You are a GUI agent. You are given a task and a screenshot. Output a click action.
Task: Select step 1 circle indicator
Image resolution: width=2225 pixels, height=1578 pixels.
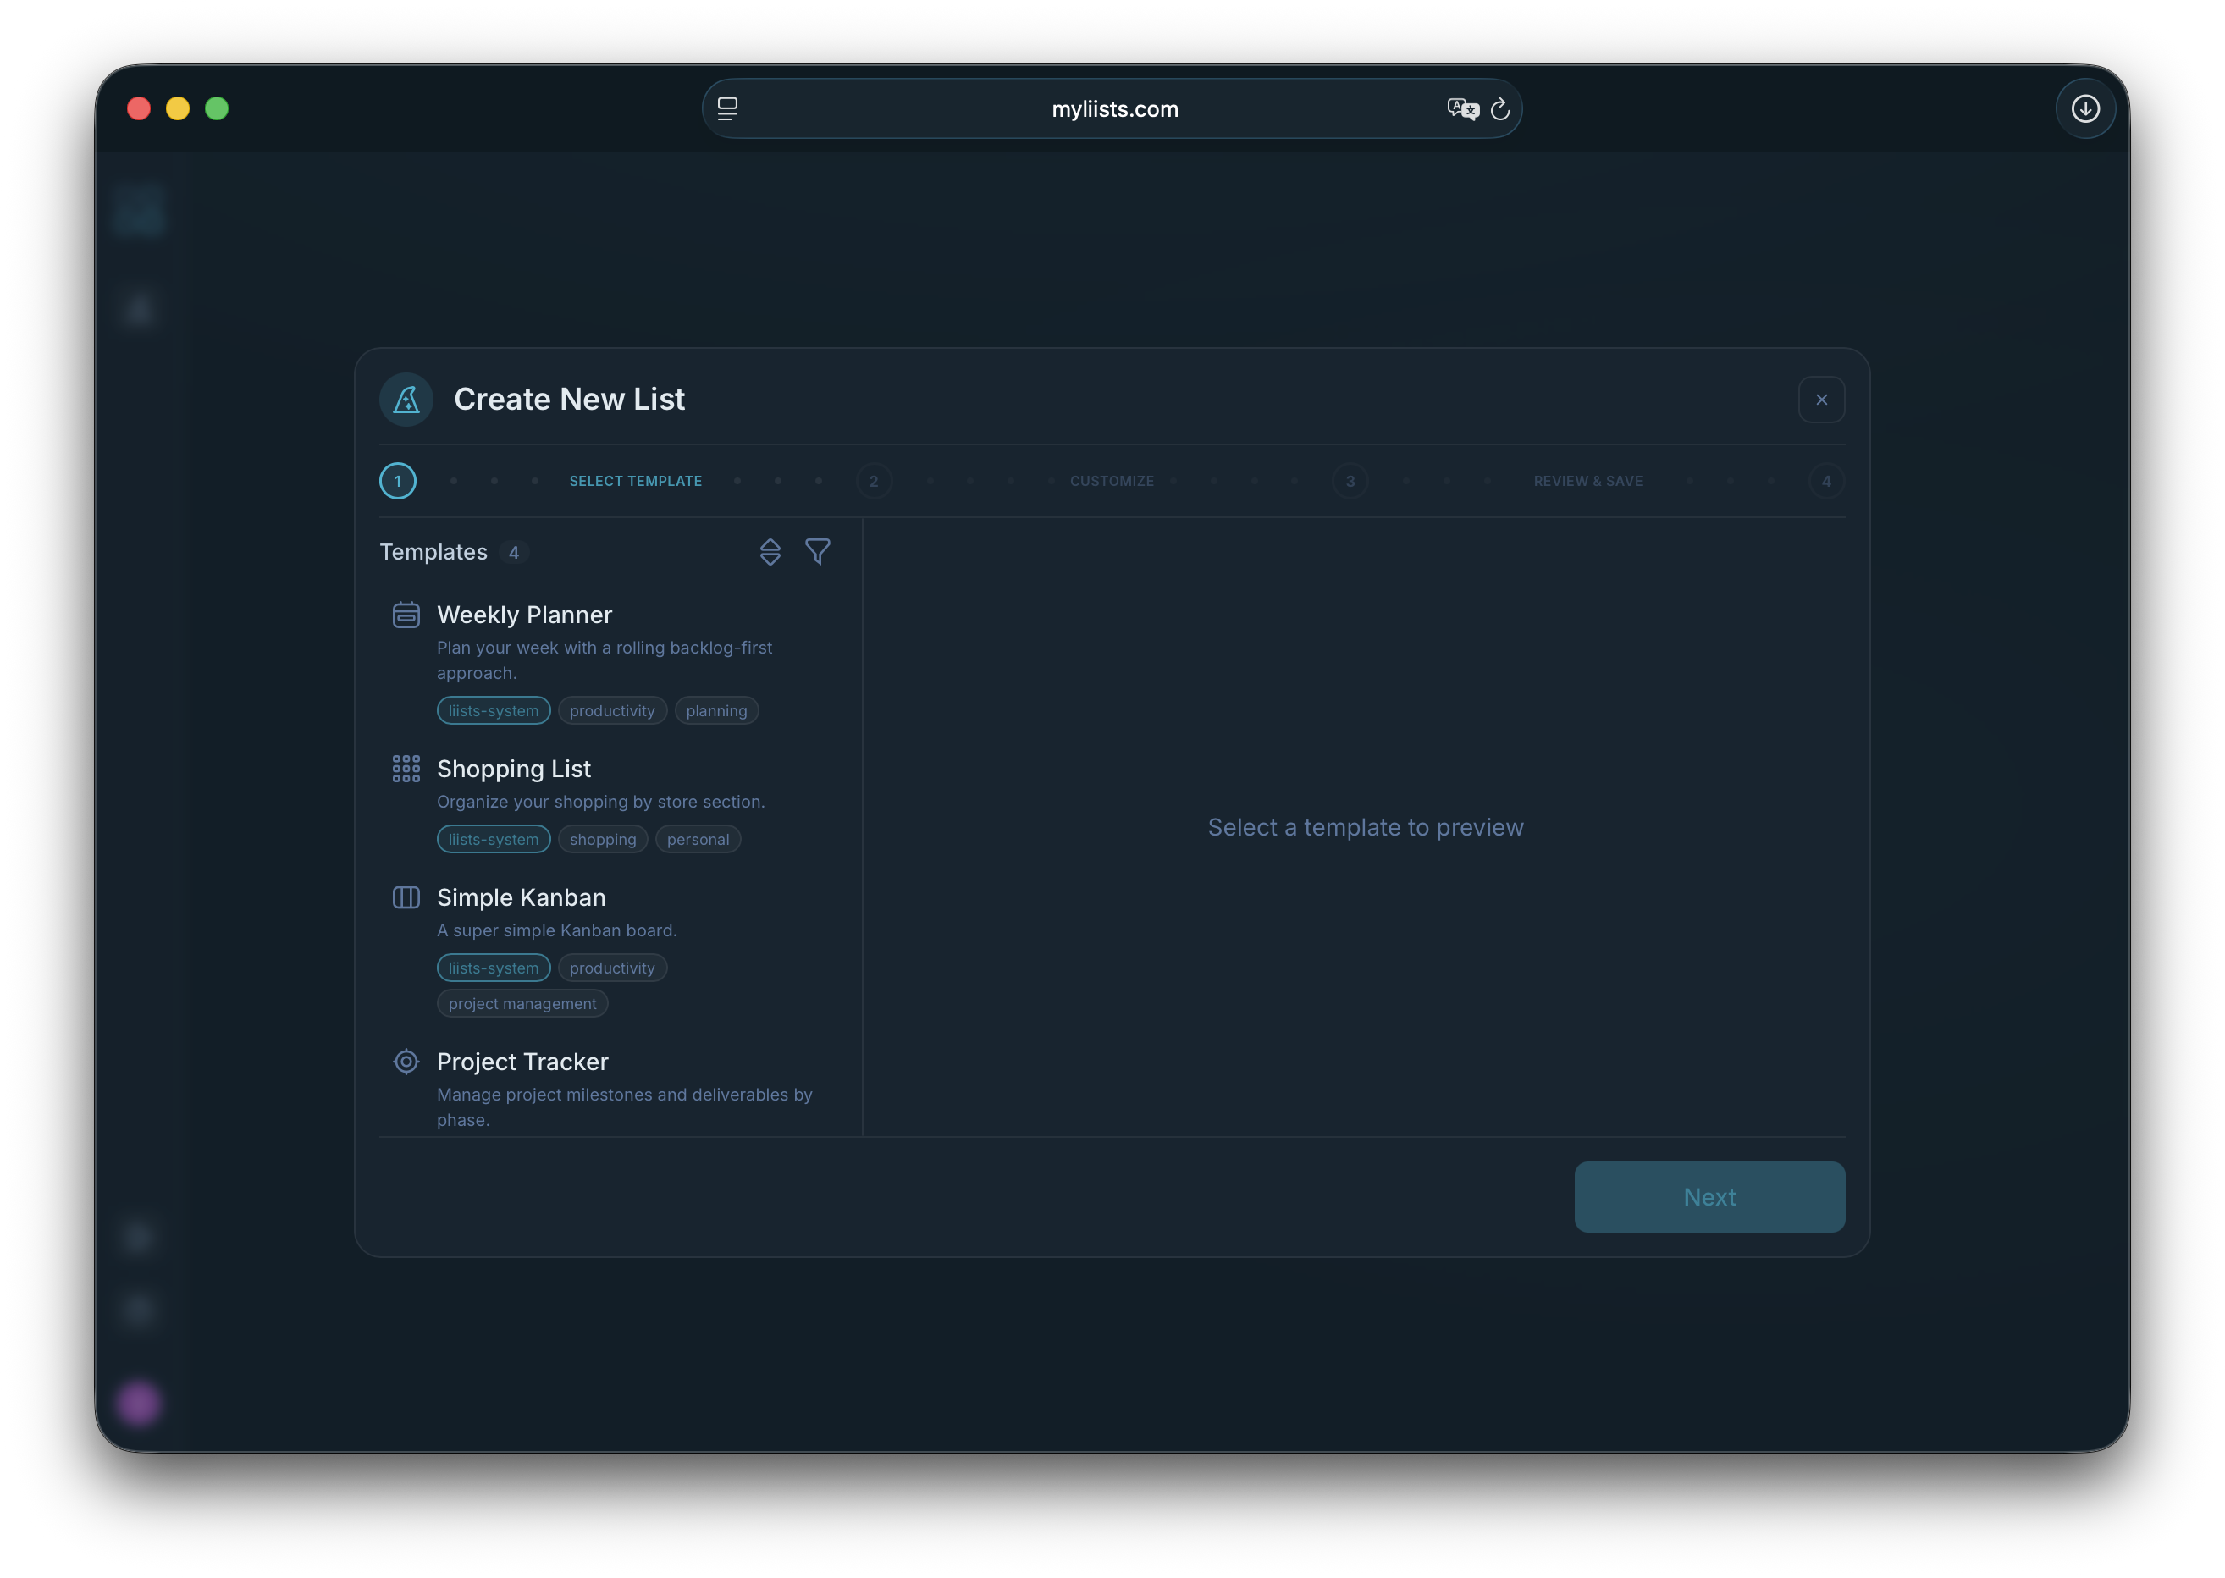pos(397,480)
